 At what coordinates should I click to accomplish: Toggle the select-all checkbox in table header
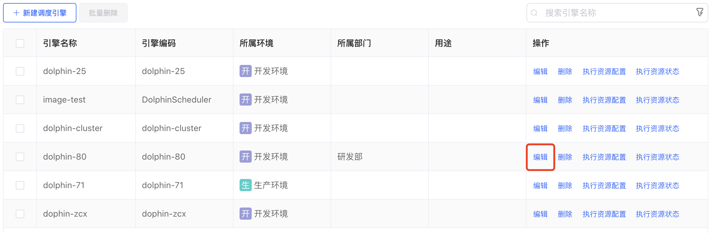coord(20,43)
